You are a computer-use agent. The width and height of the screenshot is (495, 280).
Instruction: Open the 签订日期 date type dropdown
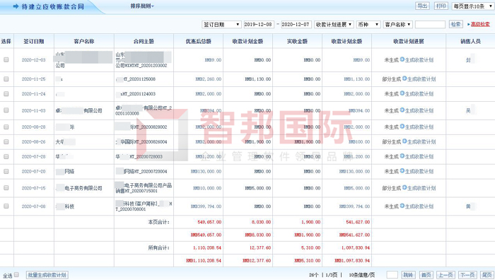221,24
